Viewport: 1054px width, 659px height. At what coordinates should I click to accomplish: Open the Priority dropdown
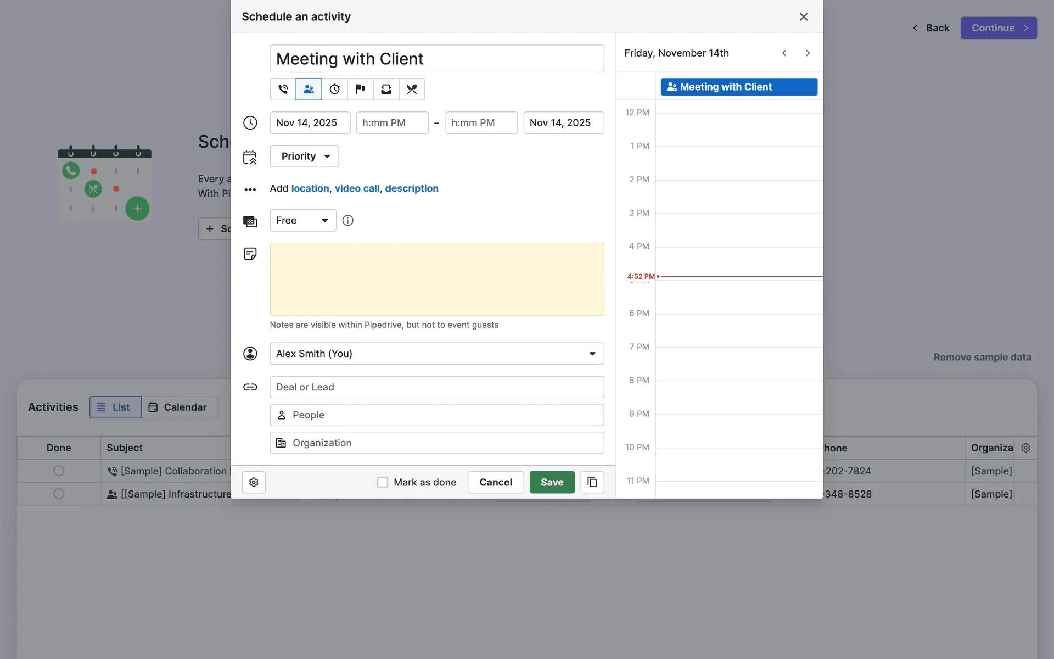[x=304, y=157]
